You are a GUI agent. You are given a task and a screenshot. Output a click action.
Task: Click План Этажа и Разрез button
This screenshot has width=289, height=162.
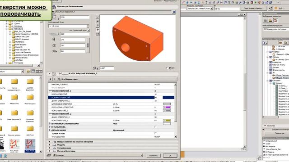(254, 8)
